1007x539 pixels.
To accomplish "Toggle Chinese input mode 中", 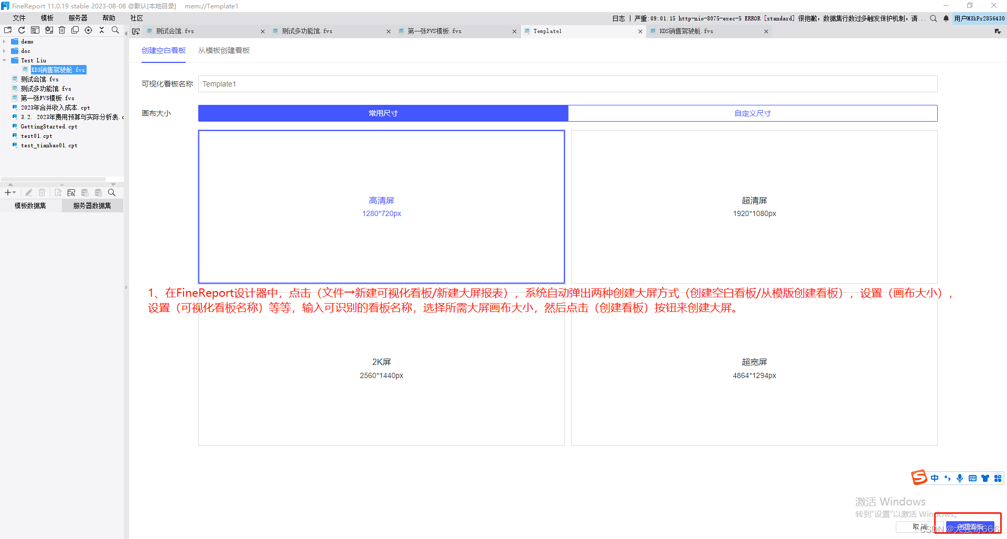I will (935, 478).
